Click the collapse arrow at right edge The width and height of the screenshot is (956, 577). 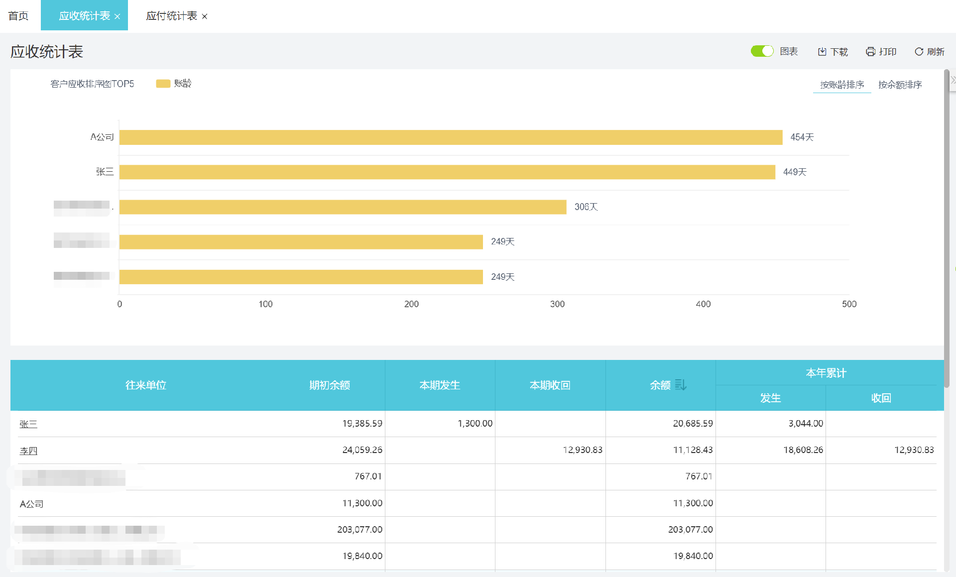coord(953,80)
